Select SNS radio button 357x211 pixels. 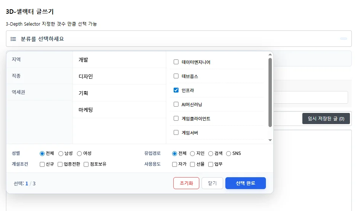tap(228, 153)
